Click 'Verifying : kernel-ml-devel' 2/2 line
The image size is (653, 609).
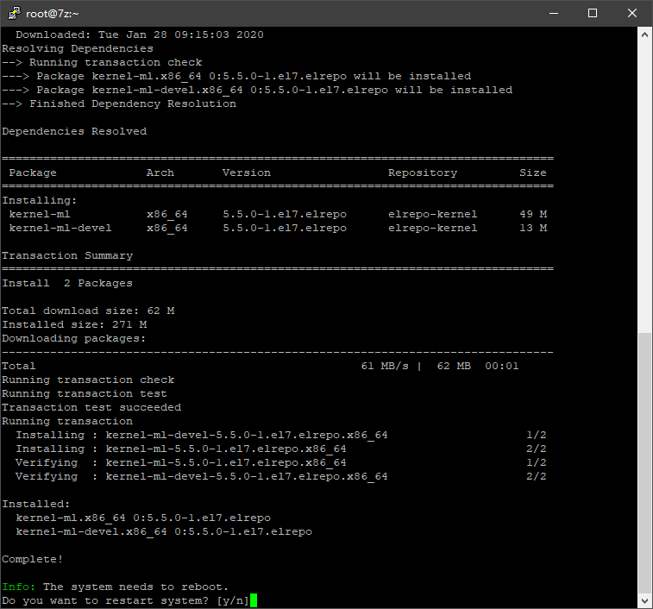(281, 476)
